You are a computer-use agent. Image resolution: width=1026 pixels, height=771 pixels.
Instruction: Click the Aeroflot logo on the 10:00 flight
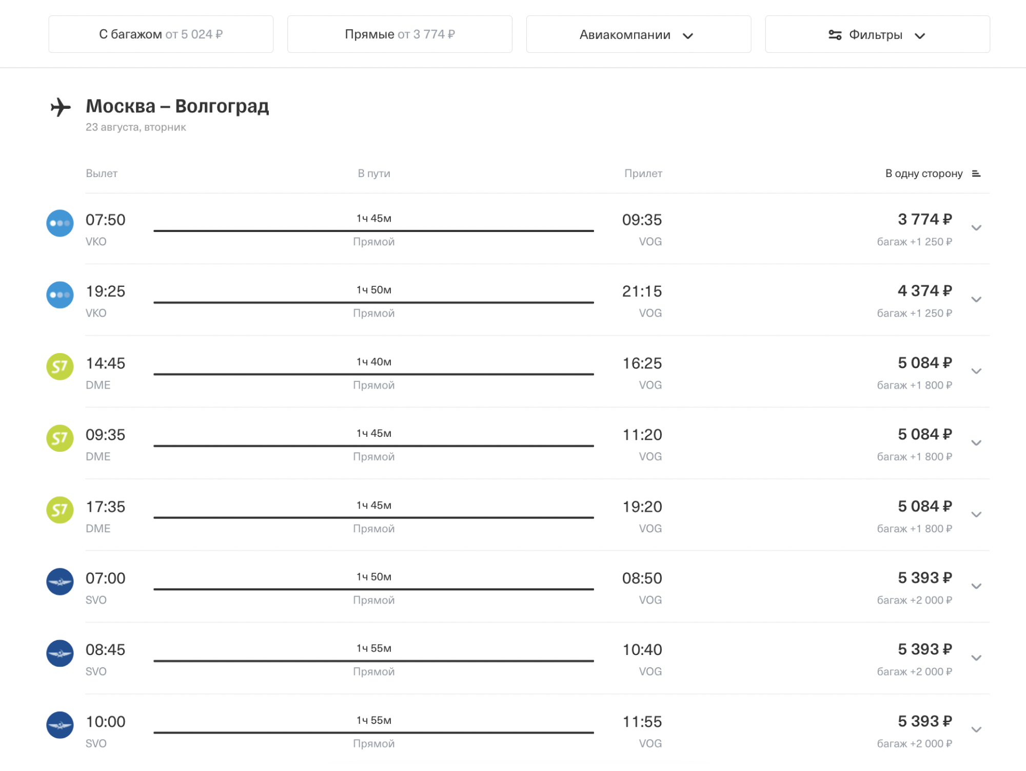(60, 725)
